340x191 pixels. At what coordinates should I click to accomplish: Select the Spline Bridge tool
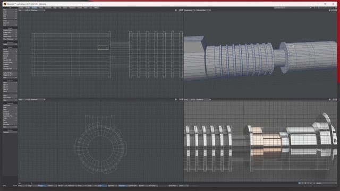(10, 73)
